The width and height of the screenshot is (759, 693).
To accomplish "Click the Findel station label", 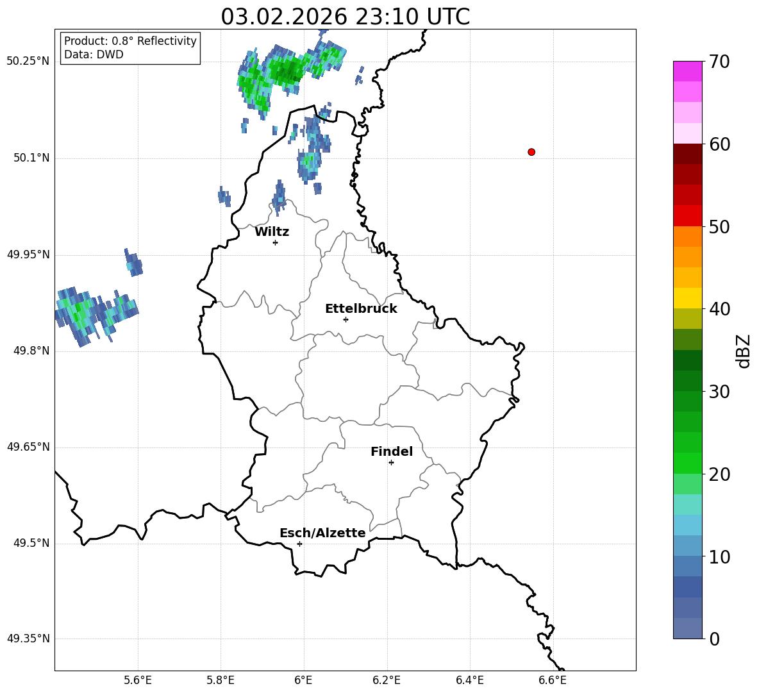I will (x=392, y=451).
